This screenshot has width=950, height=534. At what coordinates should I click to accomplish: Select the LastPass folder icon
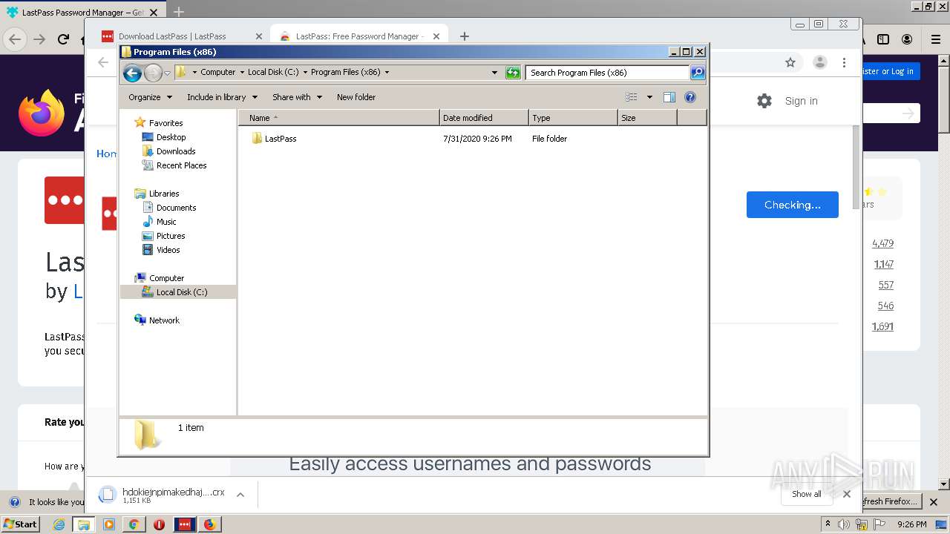(257, 139)
